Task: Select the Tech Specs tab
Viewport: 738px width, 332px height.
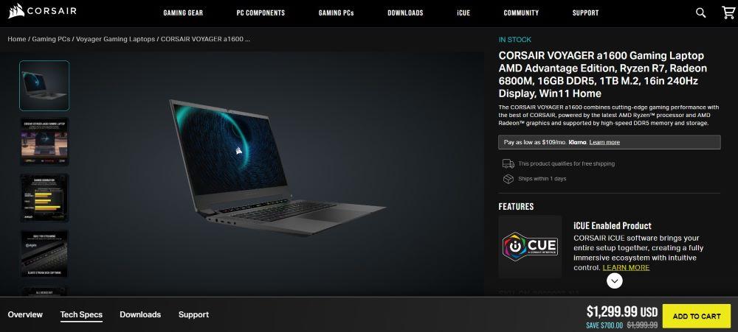Action: (x=81, y=314)
